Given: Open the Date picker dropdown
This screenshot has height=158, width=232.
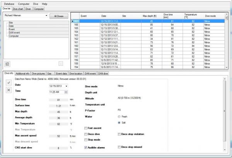Looking at the screenshot, I should coord(66,85).
